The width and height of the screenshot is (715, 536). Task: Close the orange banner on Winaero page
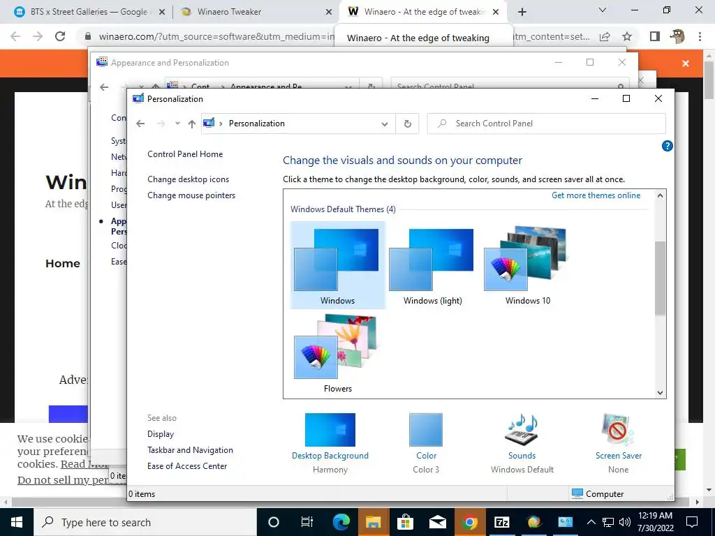tap(686, 64)
